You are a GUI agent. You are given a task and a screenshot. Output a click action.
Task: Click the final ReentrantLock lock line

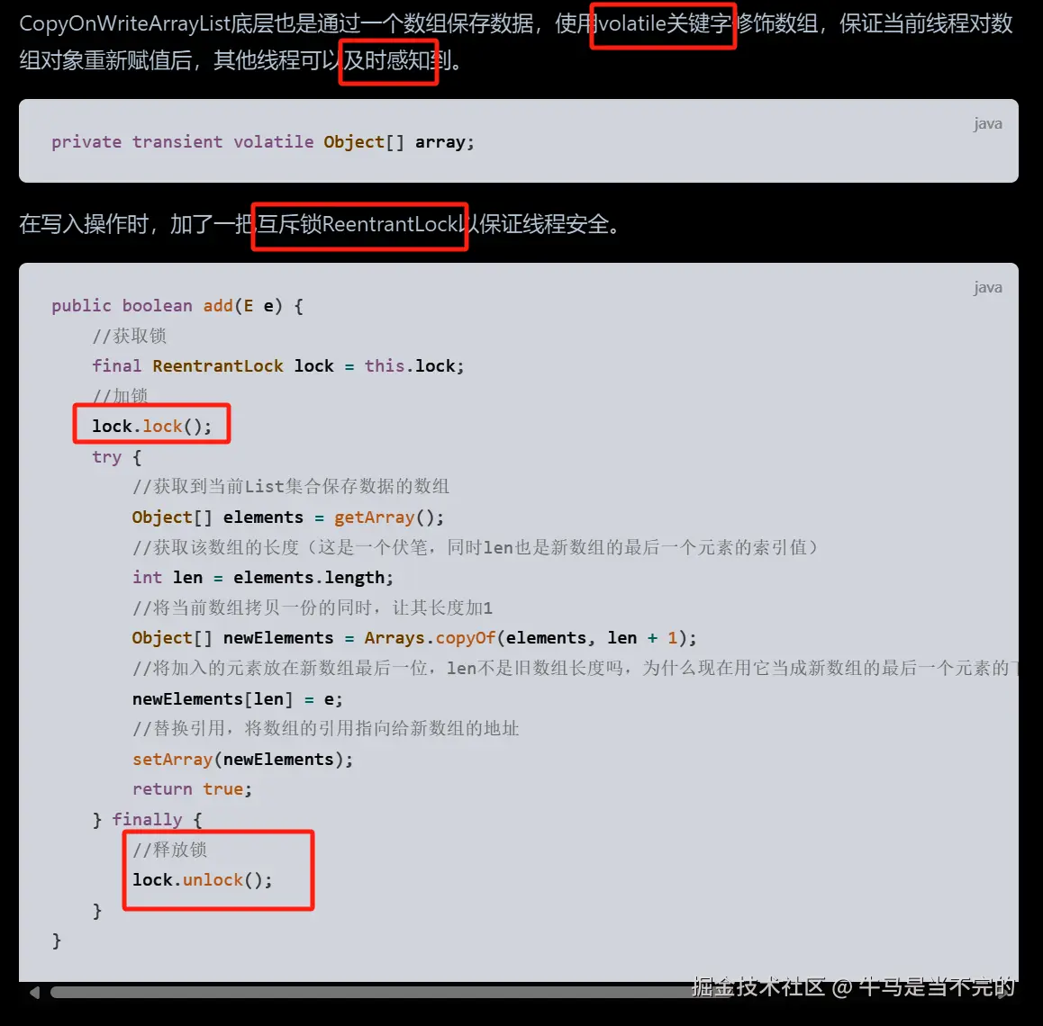(x=278, y=366)
